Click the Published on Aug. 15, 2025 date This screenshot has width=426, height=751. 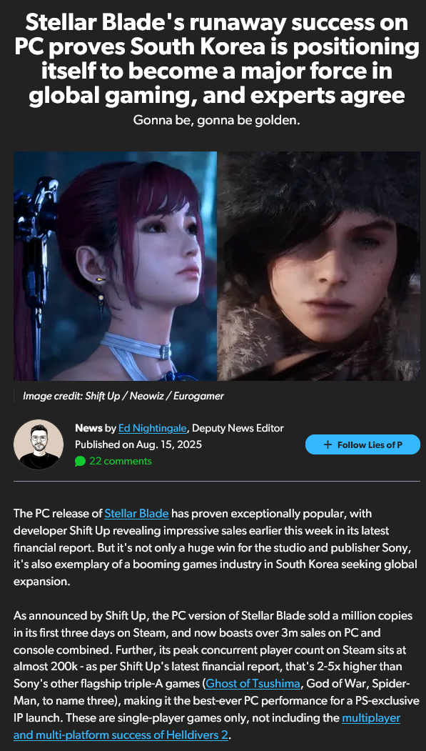coord(138,444)
